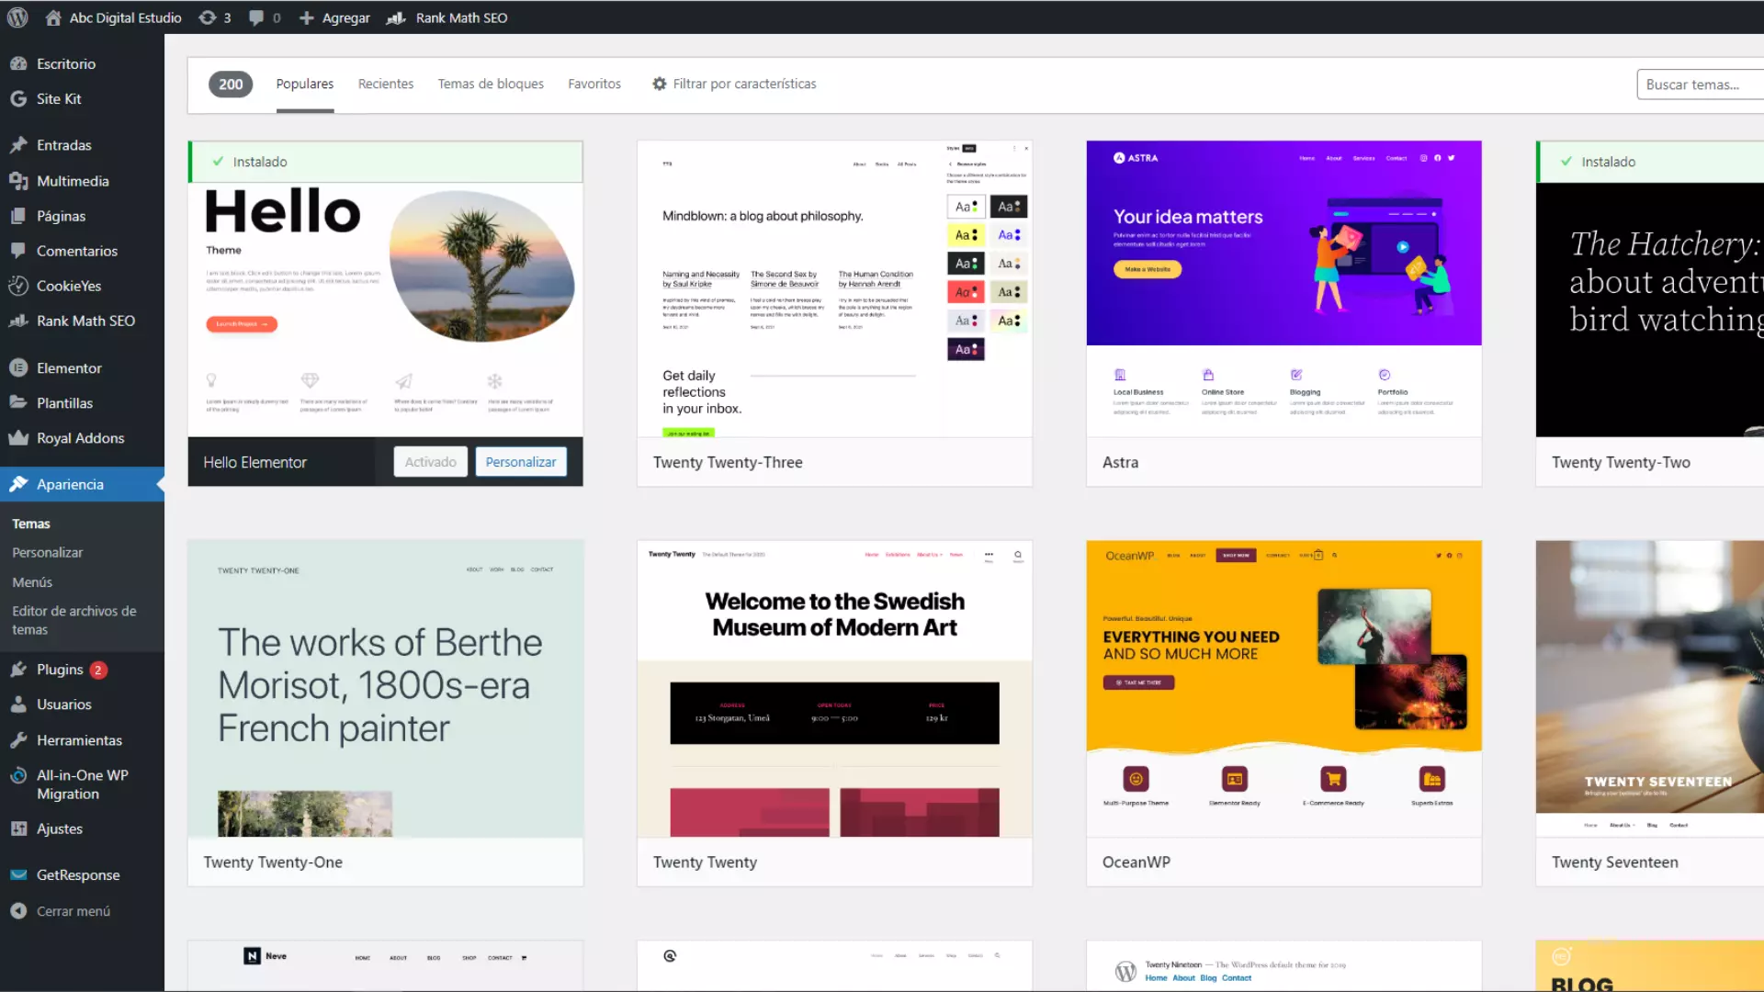Open the Temas de bloques tab

(491, 84)
